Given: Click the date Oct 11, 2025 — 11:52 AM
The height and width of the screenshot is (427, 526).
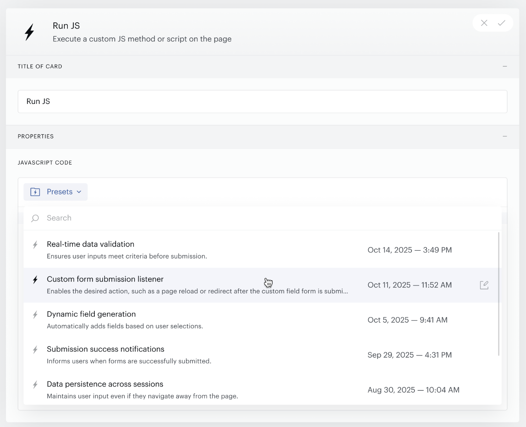Looking at the screenshot, I should pyautogui.click(x=410, y=285).
